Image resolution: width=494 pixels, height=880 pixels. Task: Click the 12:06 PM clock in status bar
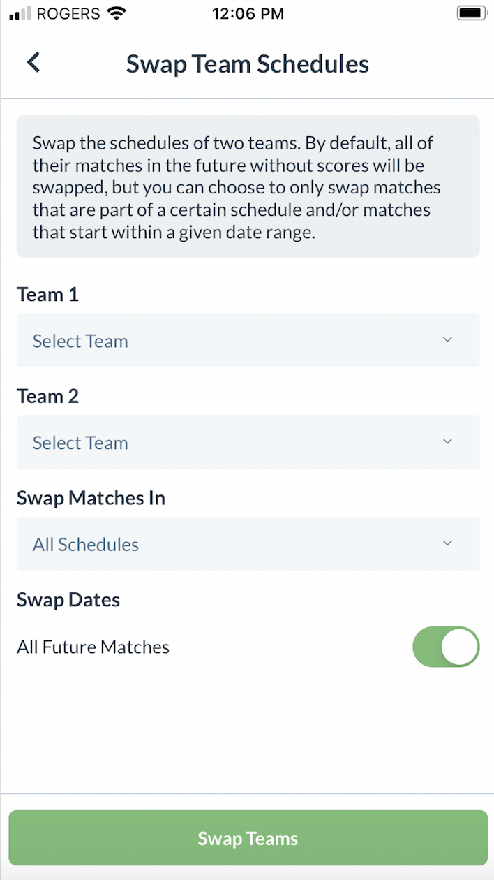point(248,14)
